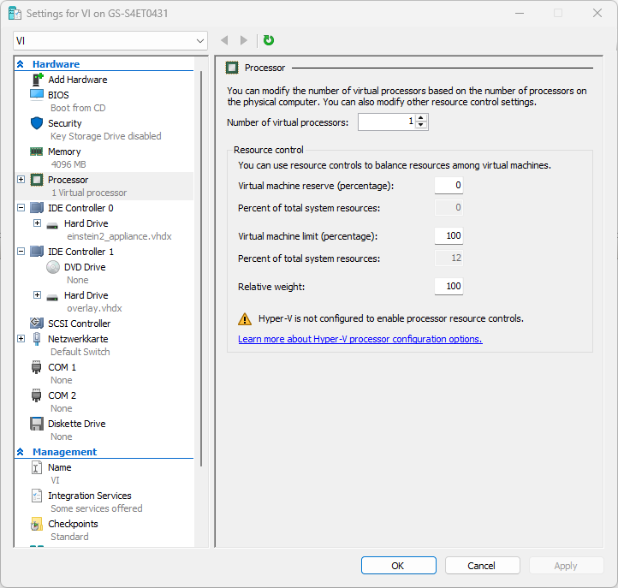Select Integration Services in Management
The height and width of the screenshot is (588, 618).
89,496
